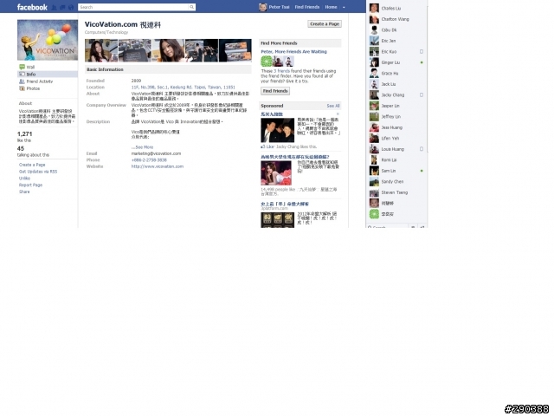Click Sandy Chen's chat avatar
The image size is (554, 416).
(374, 181)
